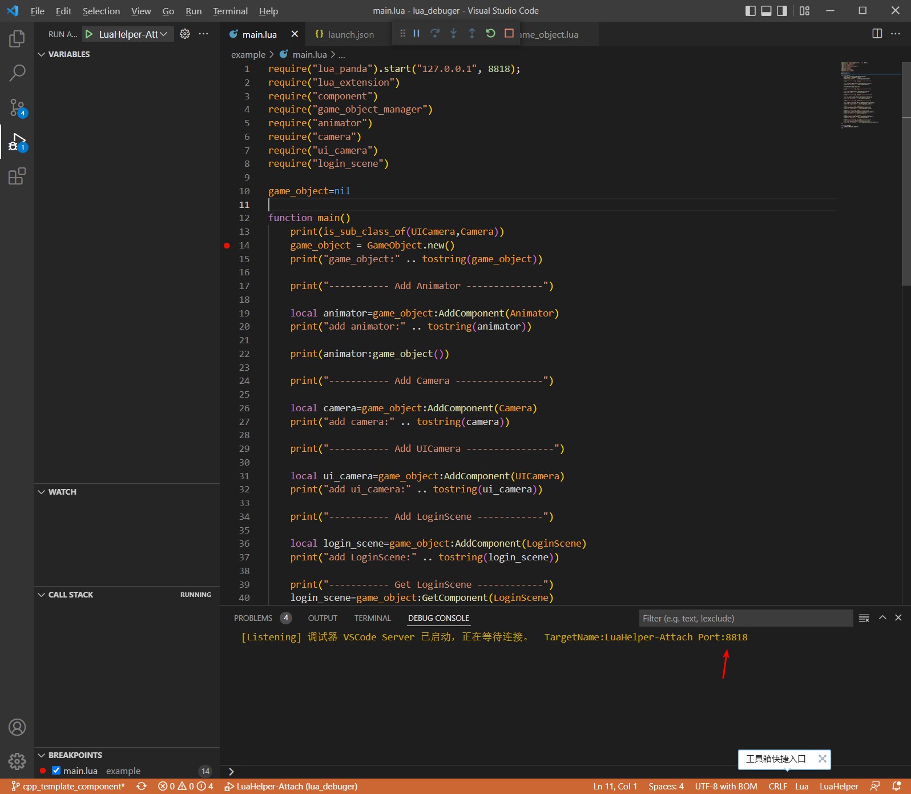Screen dimensions: 911x794
Task: Open Customize Layout icon
Action: coord(804,11)
